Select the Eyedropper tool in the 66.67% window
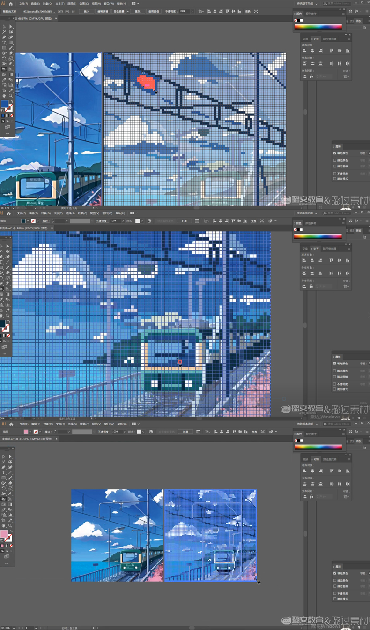 point(4,80)
